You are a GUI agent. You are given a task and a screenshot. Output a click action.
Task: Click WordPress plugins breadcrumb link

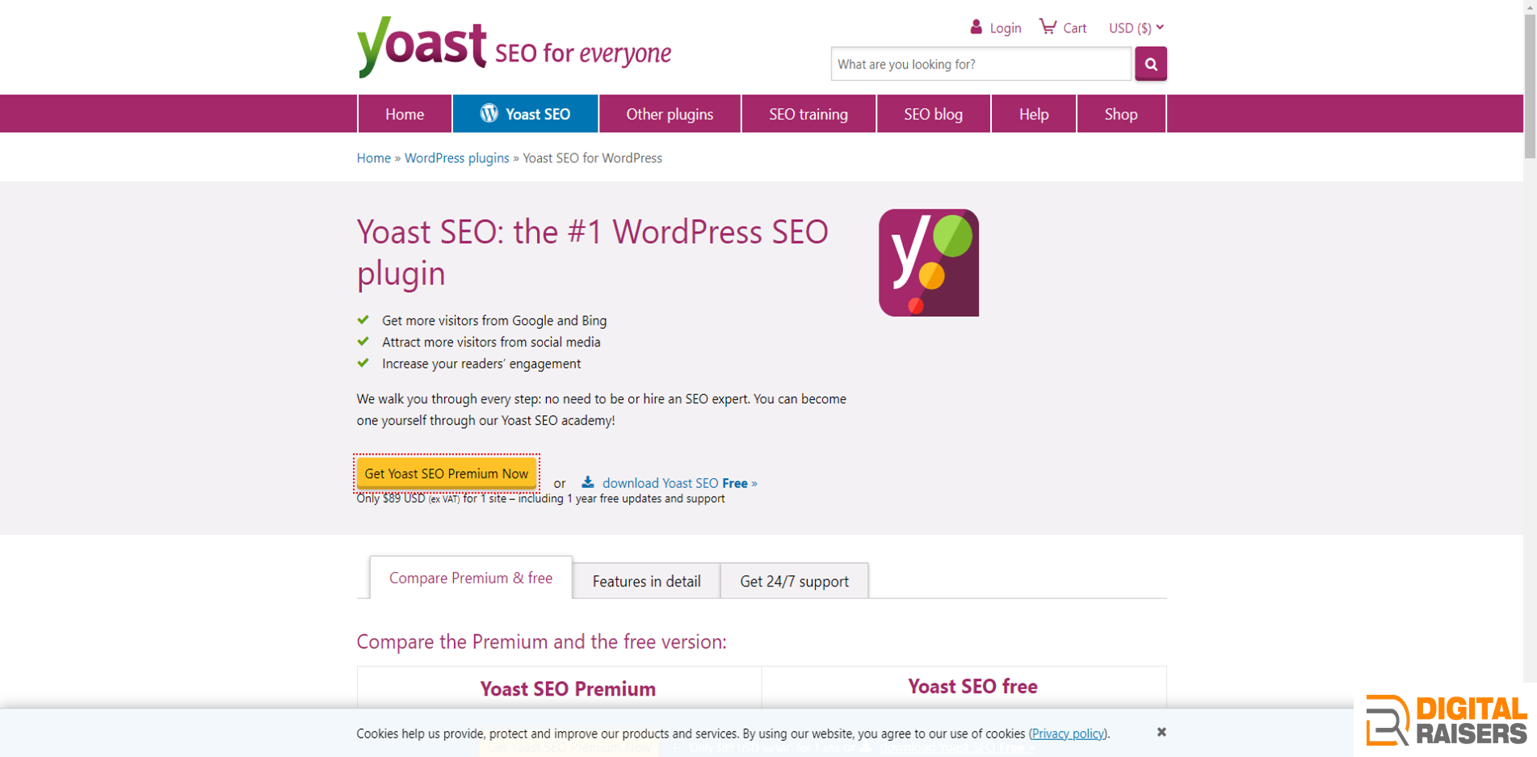(456, 158)
